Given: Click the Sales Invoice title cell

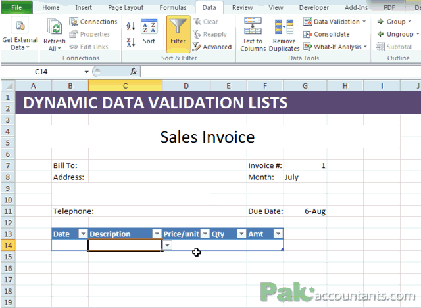Looking at the screenshot, I should (x=207, y=137).
